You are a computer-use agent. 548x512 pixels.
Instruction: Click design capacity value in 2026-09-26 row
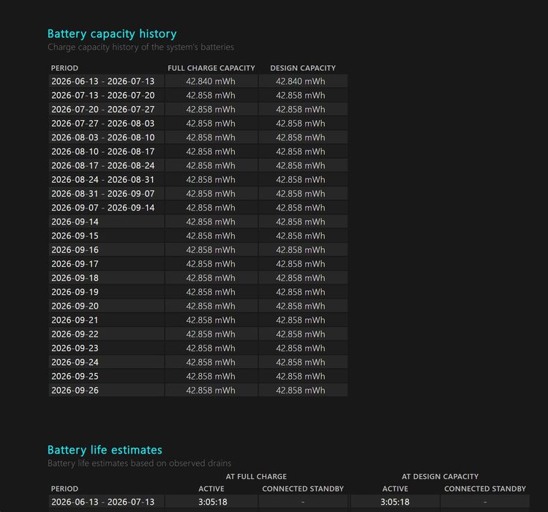point(300,391)
